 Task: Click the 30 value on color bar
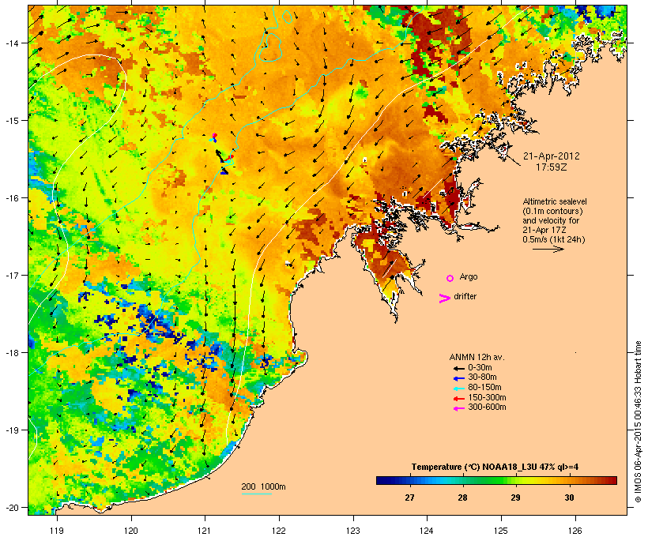(569, 498)
